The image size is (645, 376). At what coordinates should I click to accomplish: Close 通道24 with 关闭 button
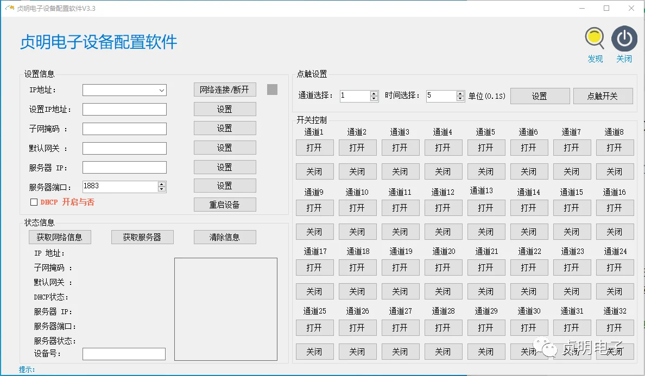click(615, 291)
